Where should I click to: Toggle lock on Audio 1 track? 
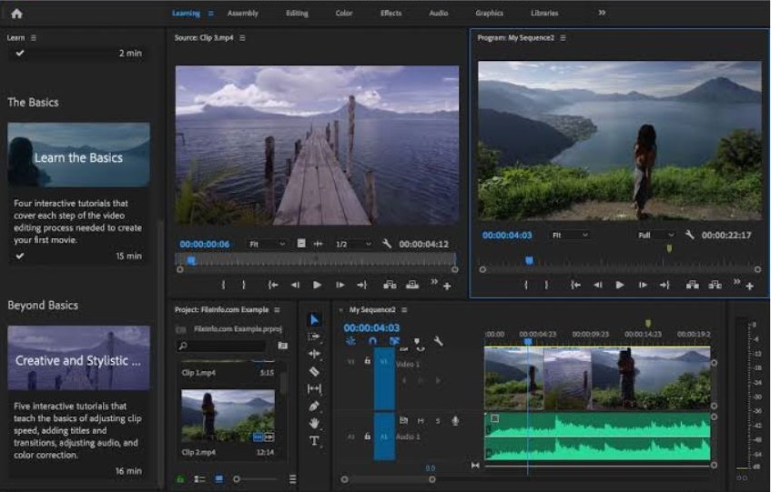click(x=368, y=436)
